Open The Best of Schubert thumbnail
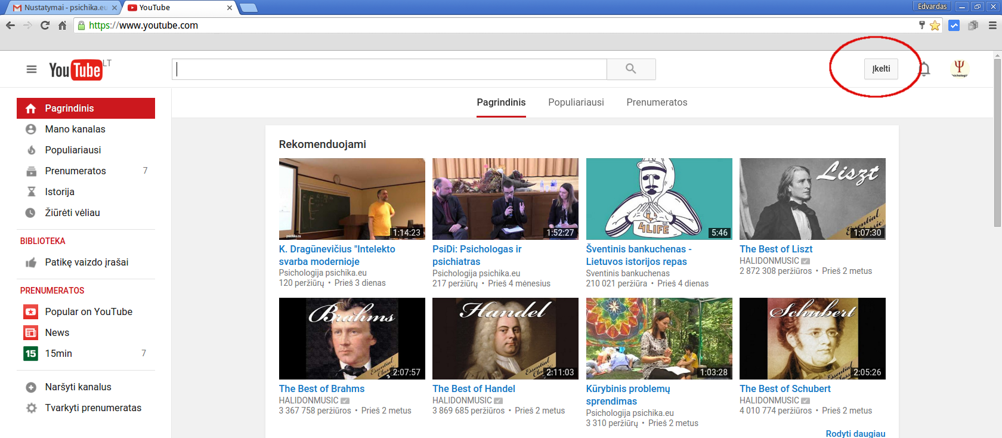 812,338
